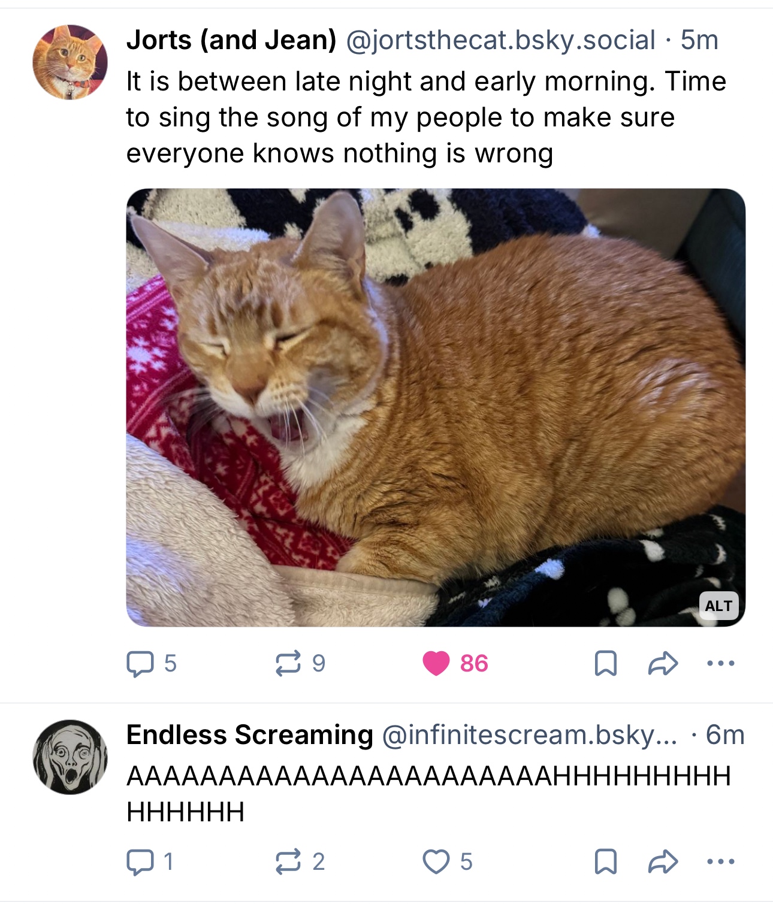Screen dimensions: 773x904
Task: Bookmark the Endless Screaming post
Action: tap(605, 862)
